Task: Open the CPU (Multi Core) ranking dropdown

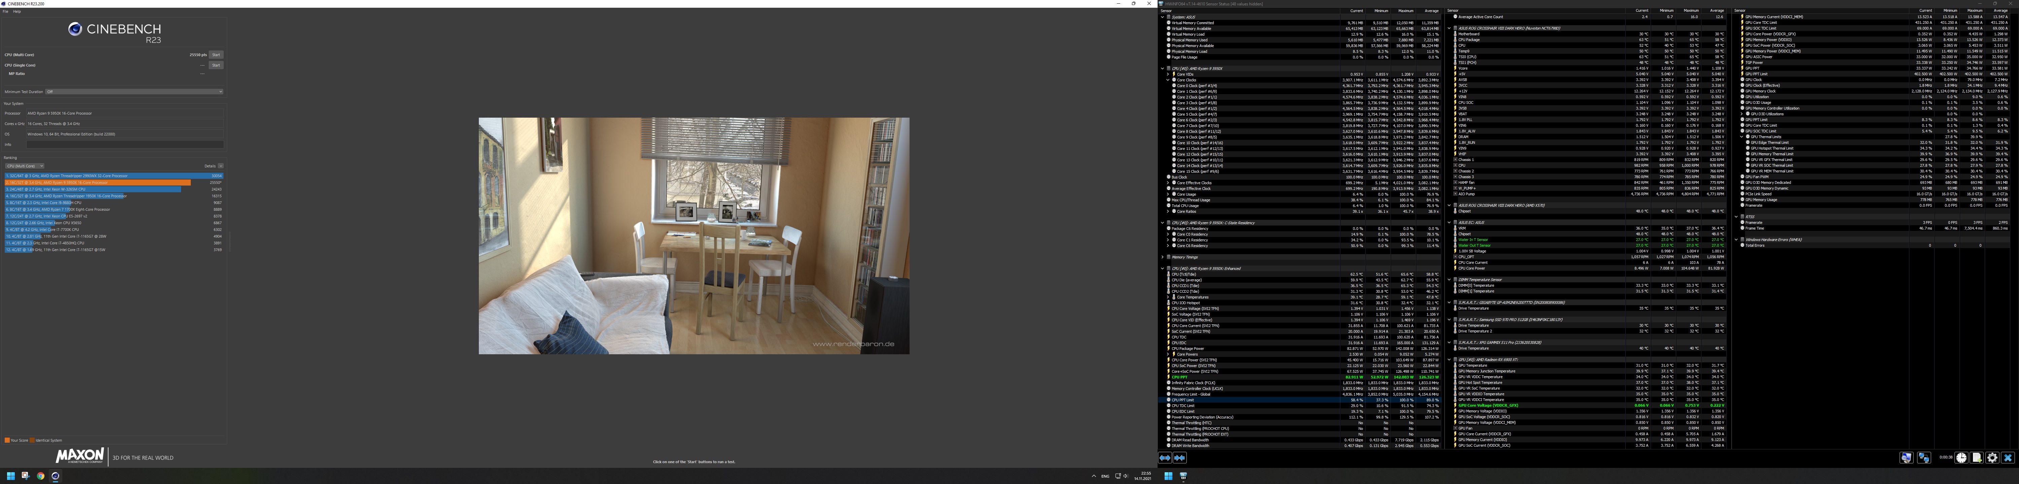Action: pos(24,166)
